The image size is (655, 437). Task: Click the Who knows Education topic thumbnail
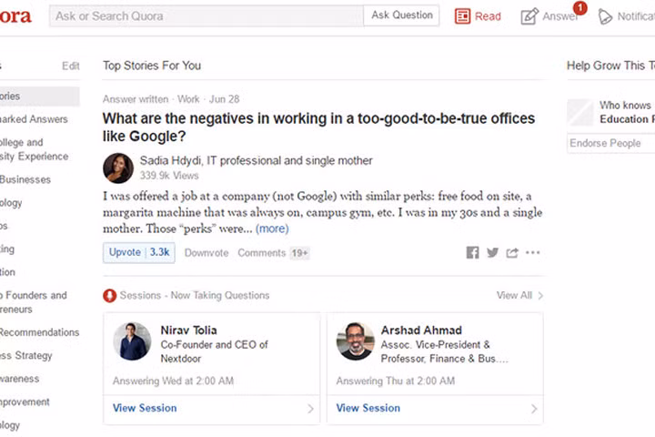pyautogui.click(x=579, y=113)
